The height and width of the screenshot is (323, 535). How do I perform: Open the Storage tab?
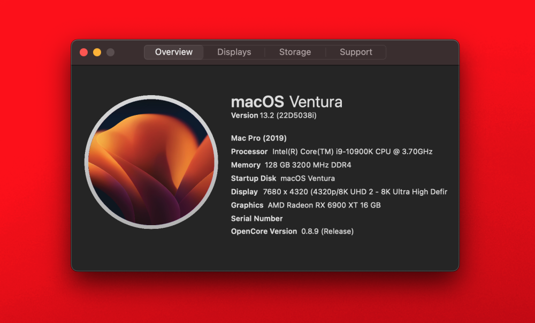(295, 52)
